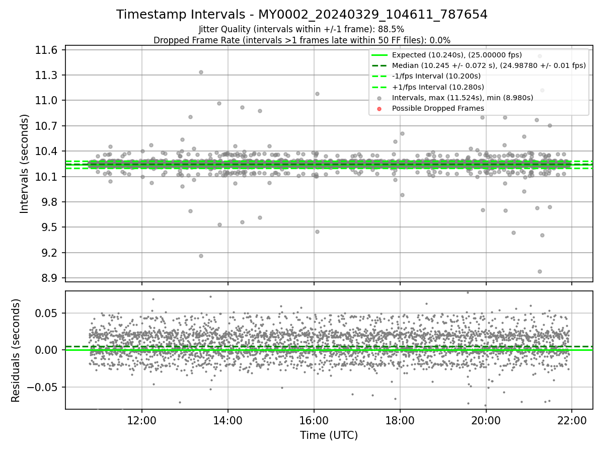The width and height of the screenshot is (604, 453).
Task: Click the 20:00 x-axis tick label
Action: tap(486, 421)
